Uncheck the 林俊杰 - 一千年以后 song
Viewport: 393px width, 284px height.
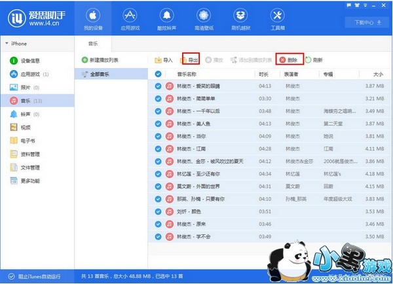point(158,111)
